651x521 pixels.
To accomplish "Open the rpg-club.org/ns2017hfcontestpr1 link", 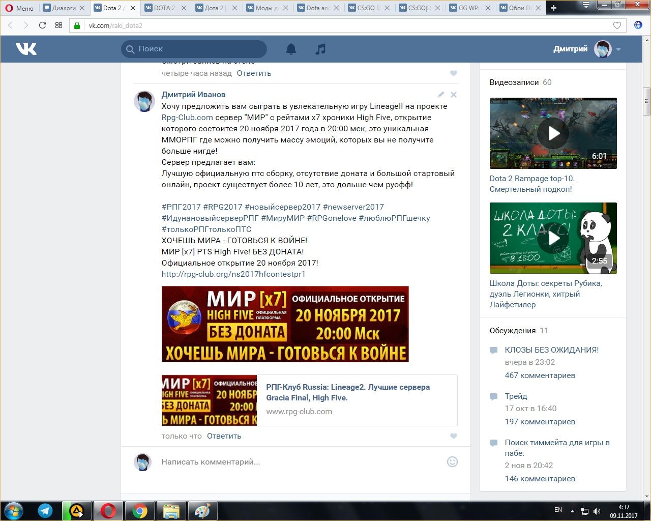I will 233,274.
